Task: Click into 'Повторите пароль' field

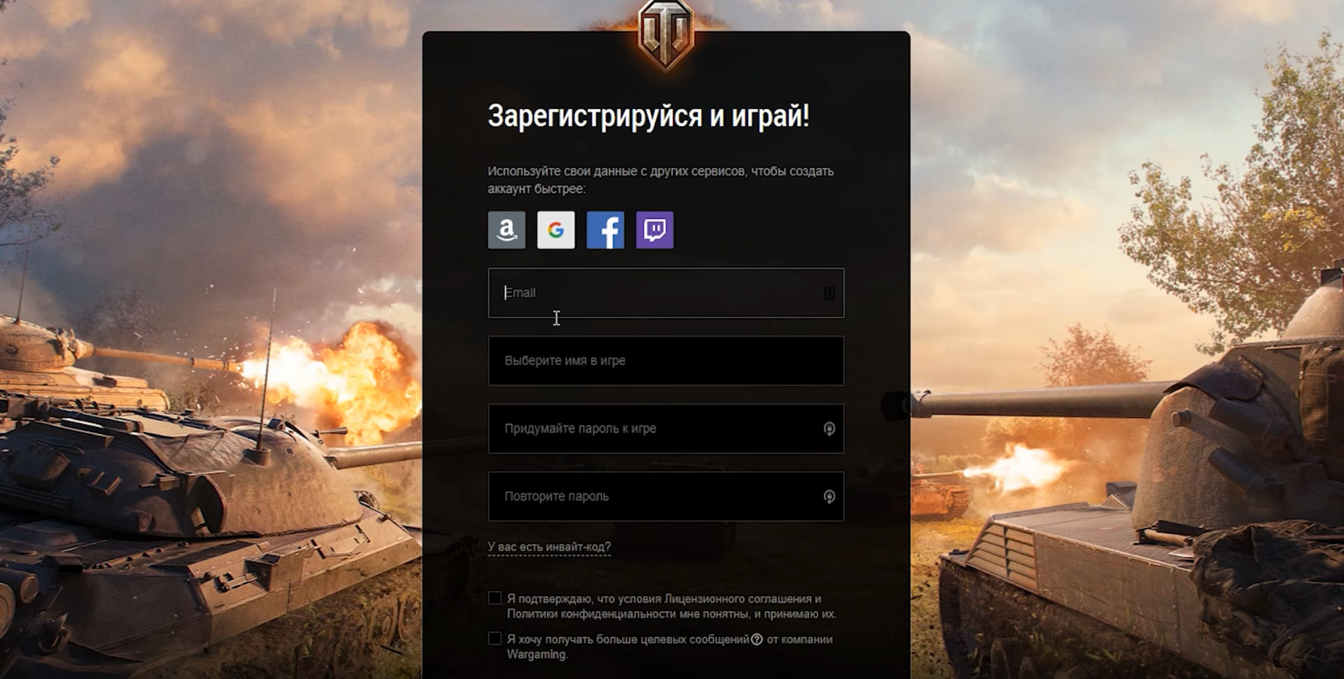Action: (666, 497)
